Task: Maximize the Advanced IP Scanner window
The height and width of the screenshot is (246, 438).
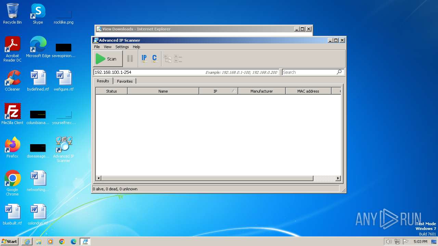Action: tap(336, 40)
